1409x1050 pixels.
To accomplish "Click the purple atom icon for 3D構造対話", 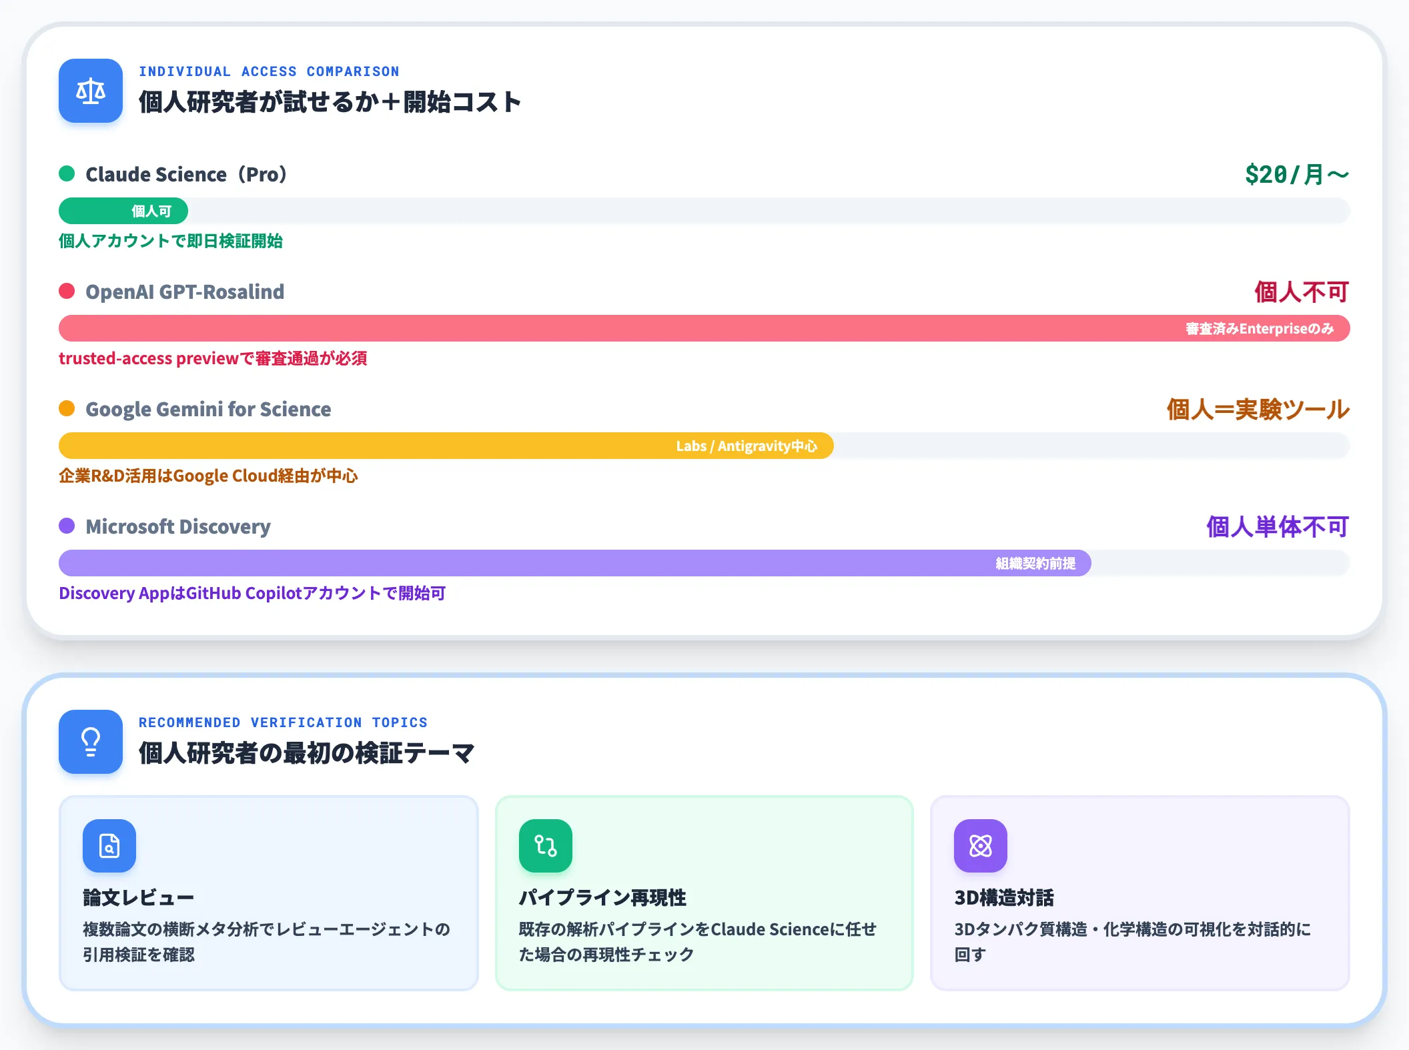I will [981, 846].
